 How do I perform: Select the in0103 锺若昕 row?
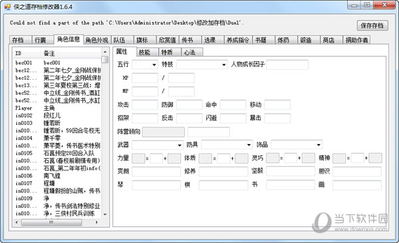(58, 123)
